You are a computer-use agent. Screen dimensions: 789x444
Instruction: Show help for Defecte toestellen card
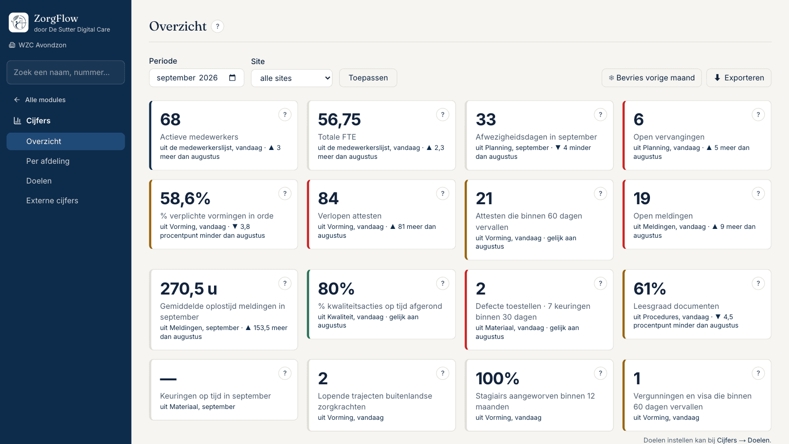pos(600,283)
